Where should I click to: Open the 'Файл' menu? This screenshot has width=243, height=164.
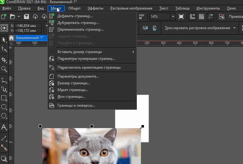point(6,8)
